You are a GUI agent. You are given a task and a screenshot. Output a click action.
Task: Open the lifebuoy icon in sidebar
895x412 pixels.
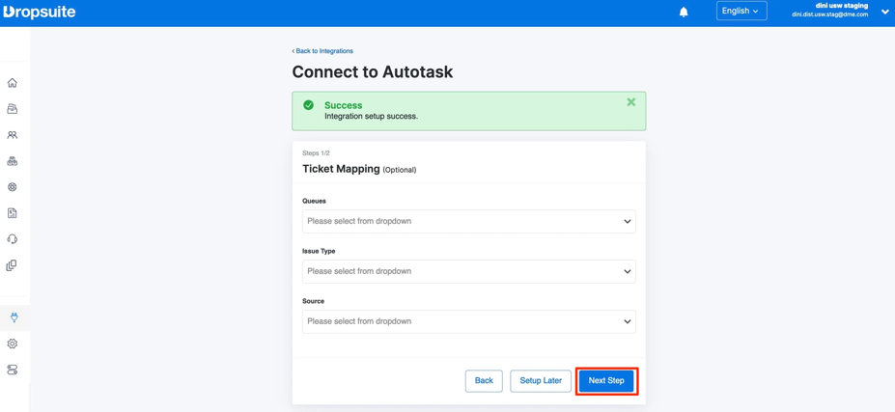[x=12, y=187]
